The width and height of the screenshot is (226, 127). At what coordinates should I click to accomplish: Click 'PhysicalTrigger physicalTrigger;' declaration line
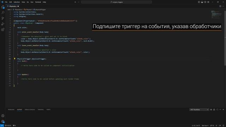[x=32, y=59]
